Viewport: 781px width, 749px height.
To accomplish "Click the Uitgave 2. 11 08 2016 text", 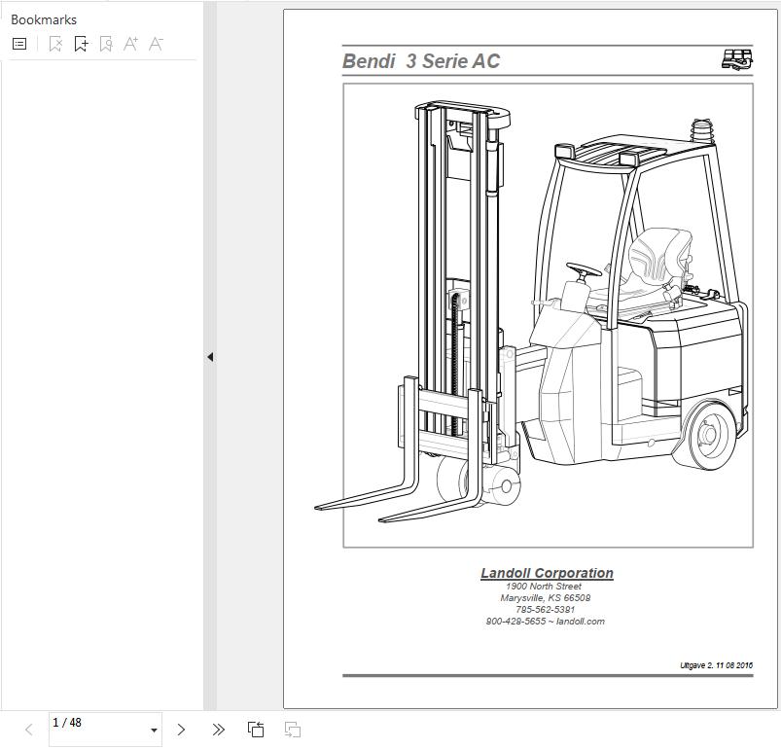I will pos(716,665).
